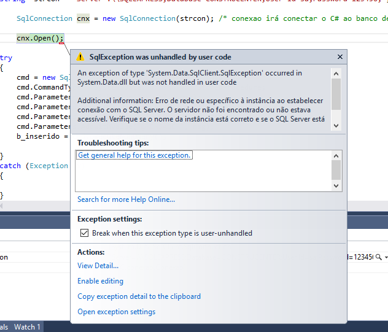
Task: Copy exception detail to the clipboard
Action: (x=139, y=296)
